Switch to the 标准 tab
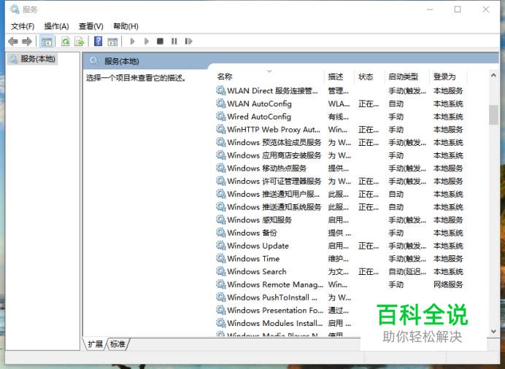Image resolution: width=505 pixels, height=369 pixels. point(117,344)
